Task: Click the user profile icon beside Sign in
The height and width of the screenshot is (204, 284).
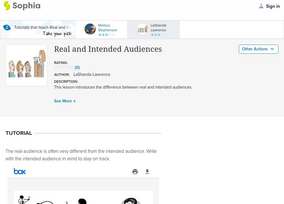Action: coord(261,6)
